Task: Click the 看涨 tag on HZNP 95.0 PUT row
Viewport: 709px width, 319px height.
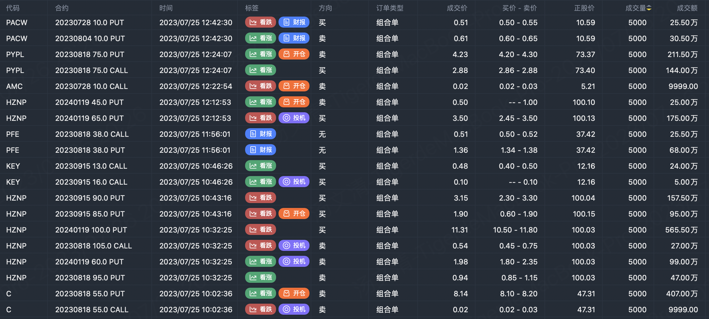Action: [261, 278]
